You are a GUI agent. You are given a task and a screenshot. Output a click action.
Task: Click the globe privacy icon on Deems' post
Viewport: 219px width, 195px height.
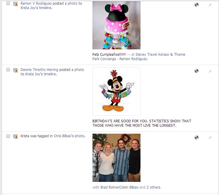pyautogui.click(x=197, y=71)
